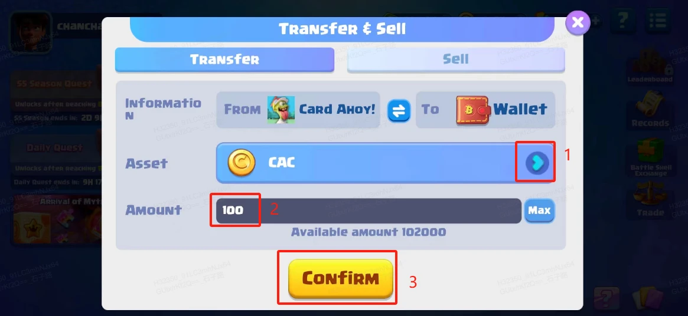
Task: Confirm the transfer
Action: [341, 279]
